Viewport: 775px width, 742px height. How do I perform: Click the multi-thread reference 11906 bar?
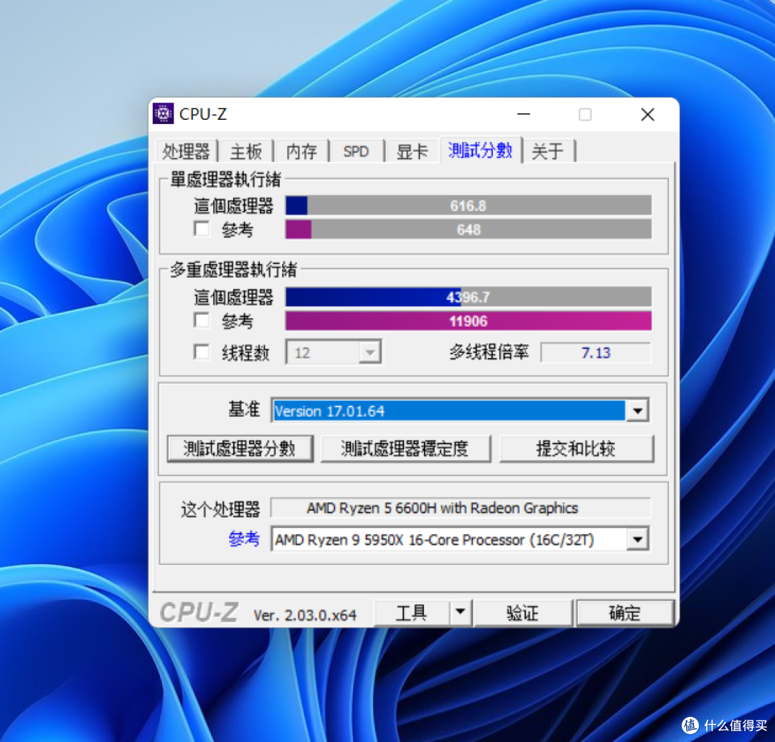(x=468, y=321)
